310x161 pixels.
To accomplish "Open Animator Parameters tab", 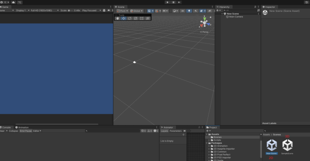I will coord(175,131).
